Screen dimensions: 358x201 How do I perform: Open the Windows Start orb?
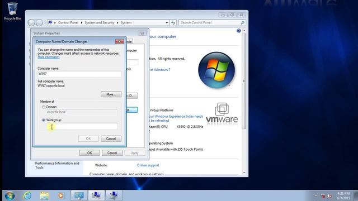tap(10, 195)
